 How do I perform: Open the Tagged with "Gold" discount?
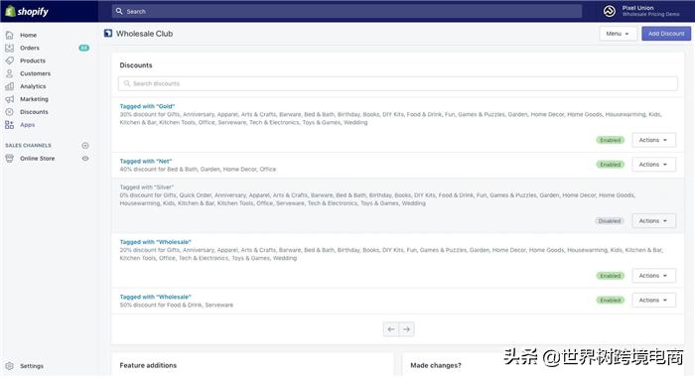(147, 106)
